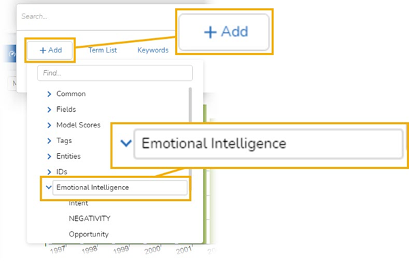The height and width of the screenshot is (261, 409).
Task: Click the Common category label
Action: [x=71, y=94]
